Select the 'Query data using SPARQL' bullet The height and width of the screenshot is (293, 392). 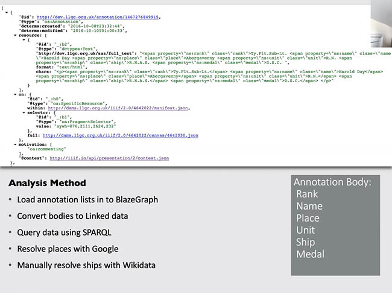pos(64,233)
